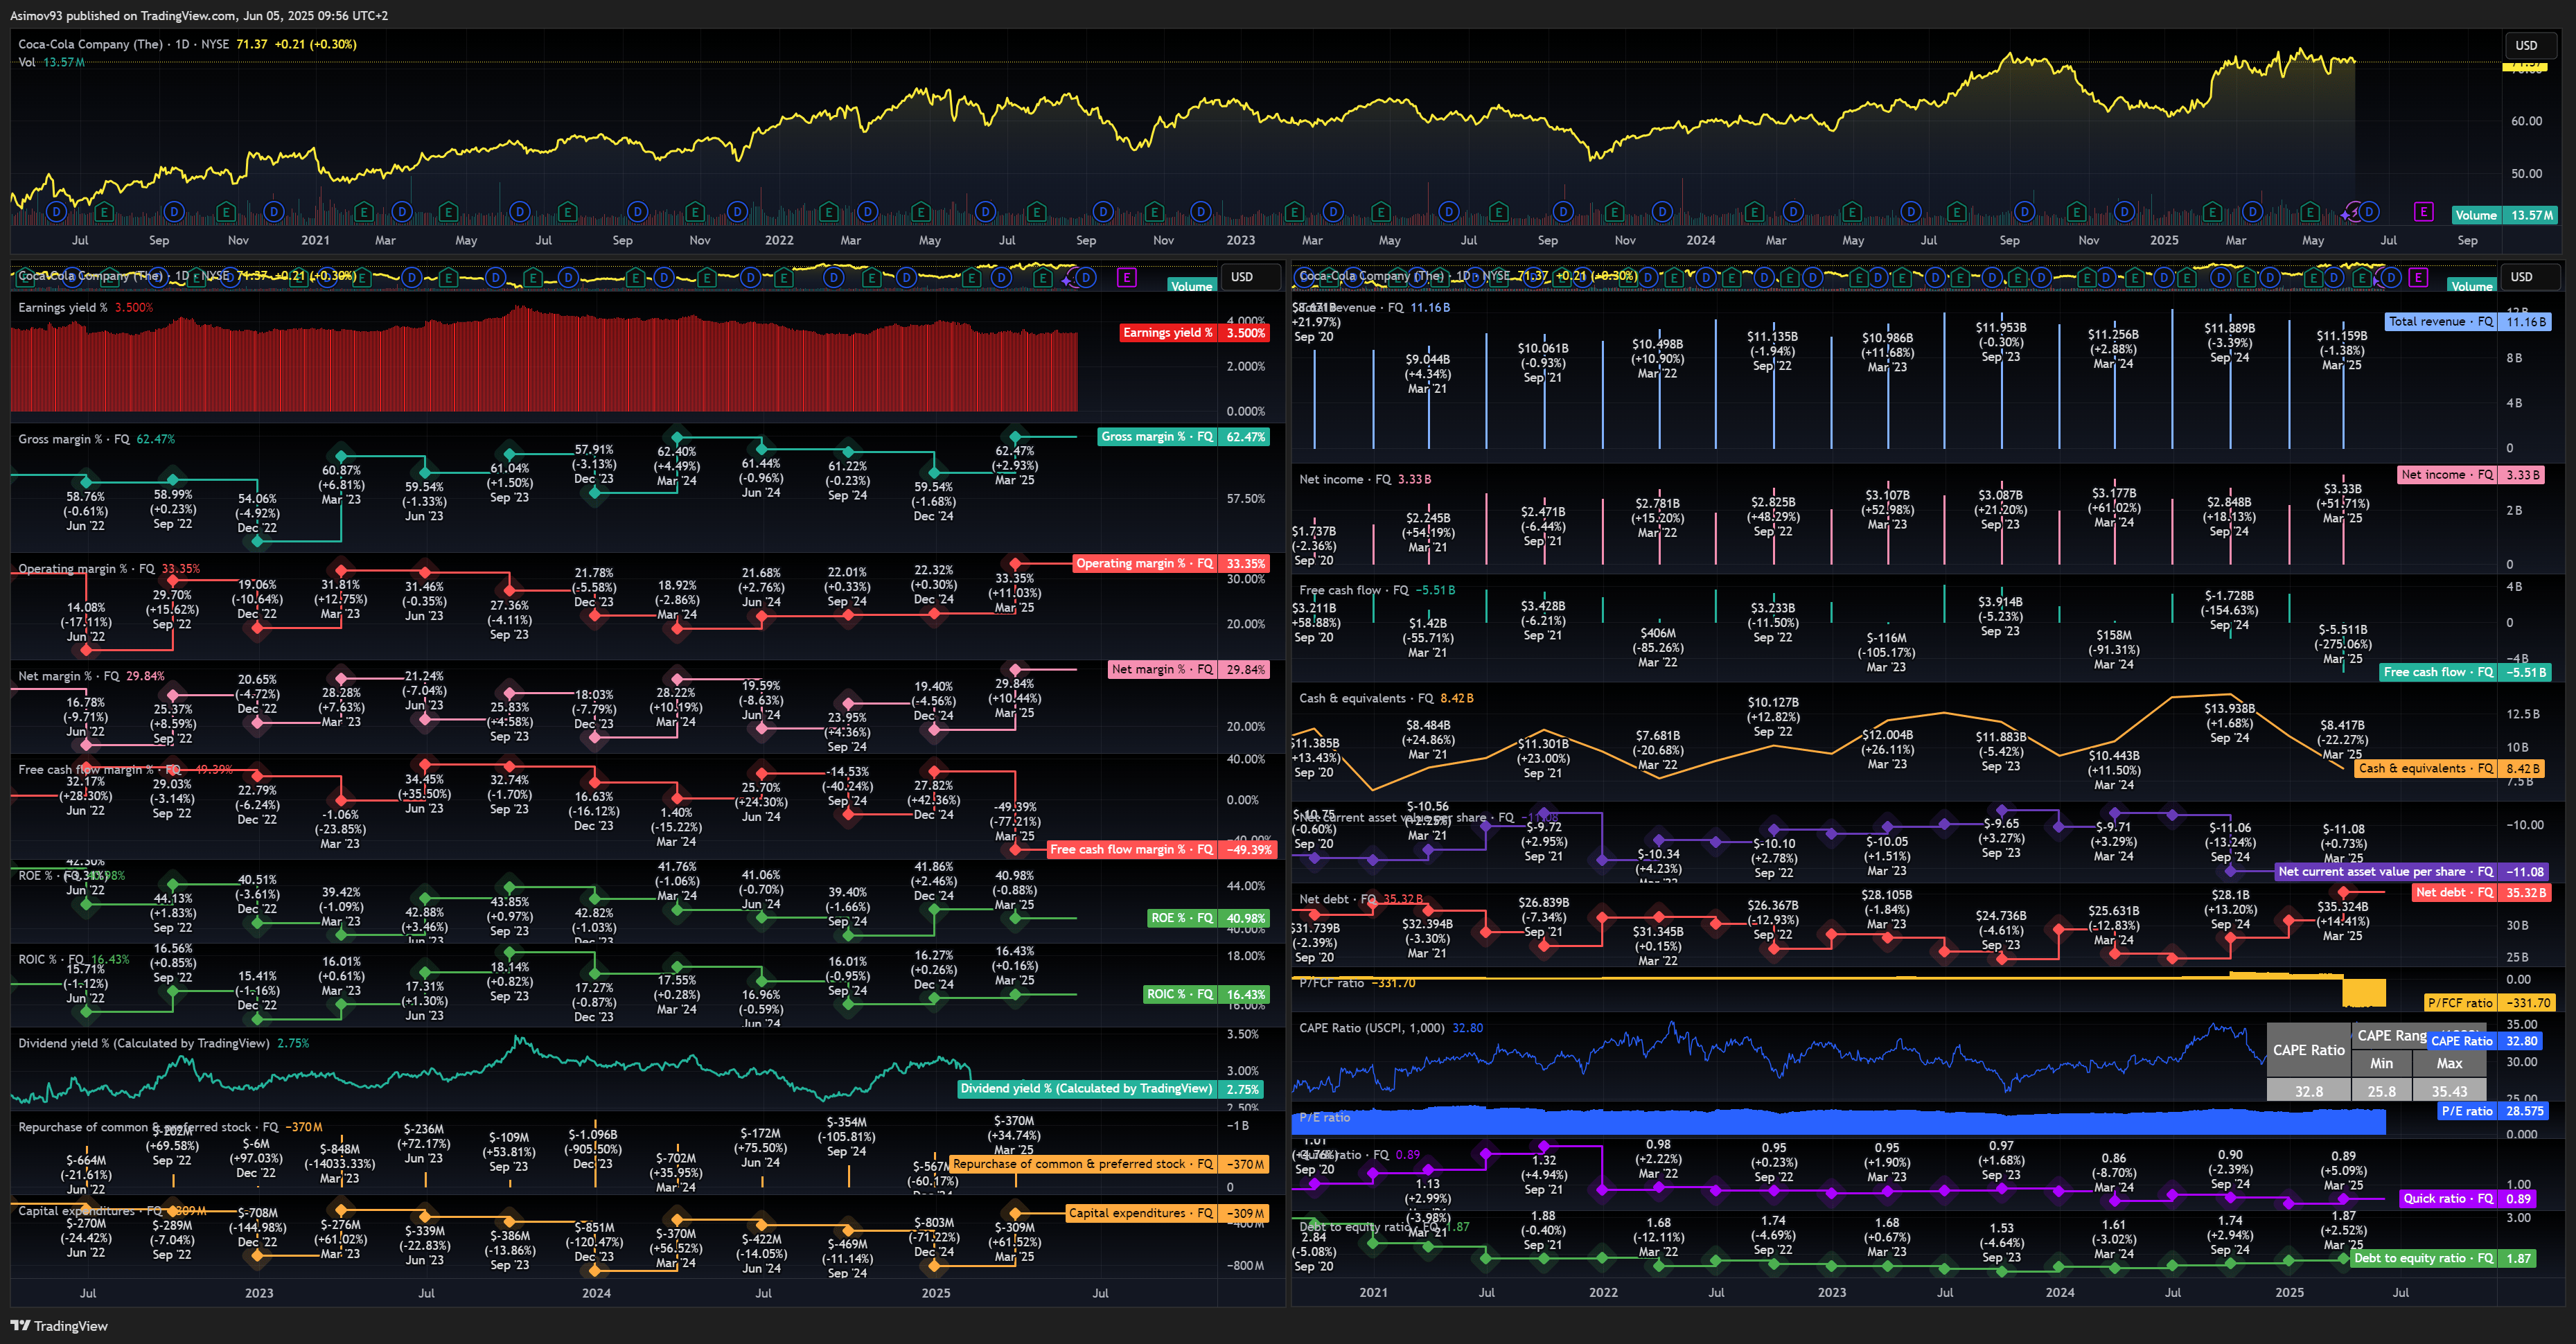Click the purple sparkle icon near May 2025 in main chart
The width and height of the screenshot is (2576, 1344).
[x=2346, y=214]
